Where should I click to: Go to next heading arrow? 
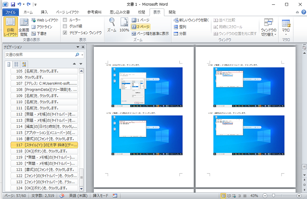coord(81,64)
